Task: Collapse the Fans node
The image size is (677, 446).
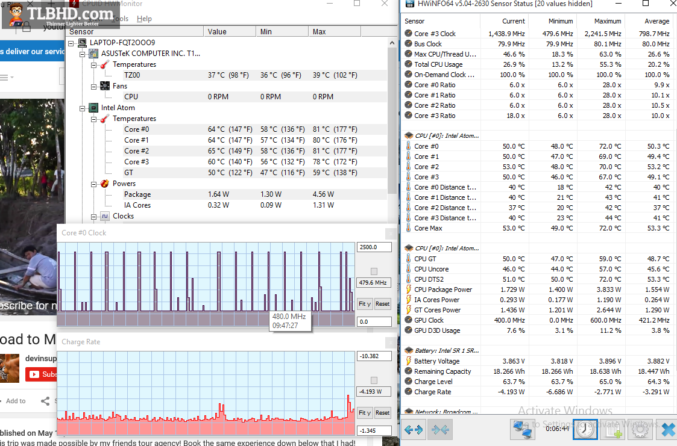Action: click(x=93, y=87)
